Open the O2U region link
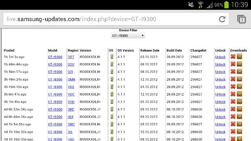The height and width of the screenshot is (141, 251). coord(71,64)
